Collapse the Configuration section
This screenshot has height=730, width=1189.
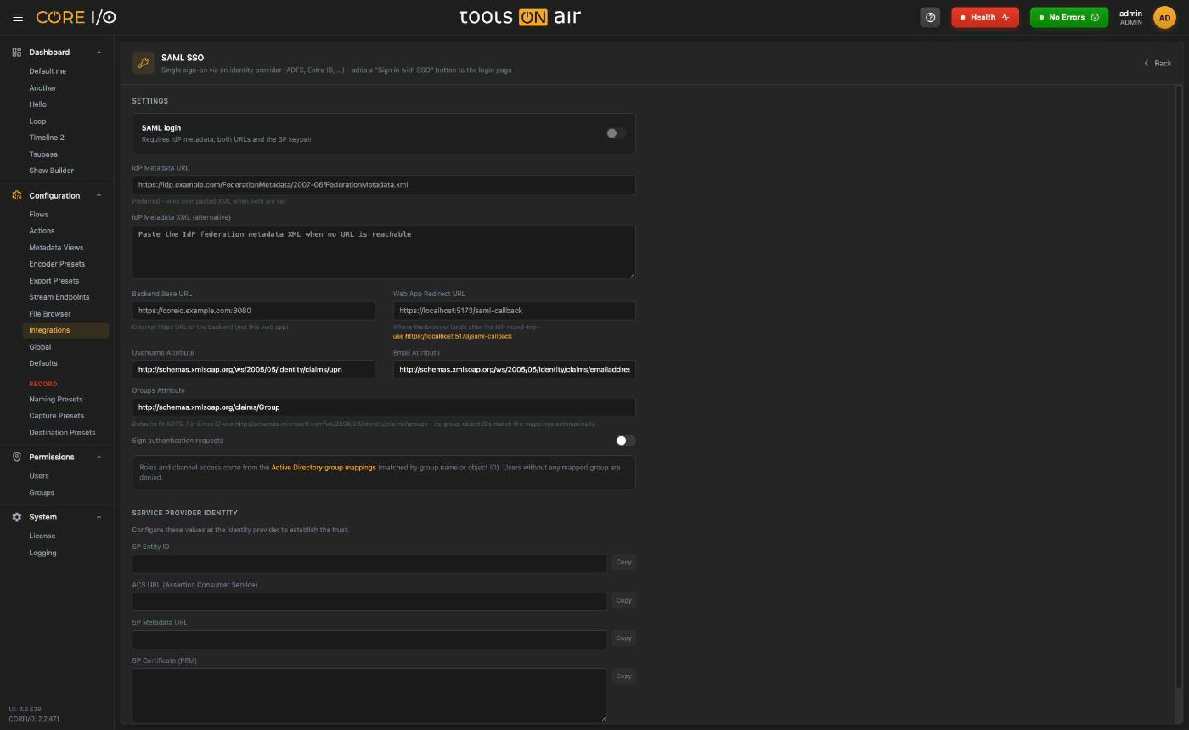(x=99, y=195)
